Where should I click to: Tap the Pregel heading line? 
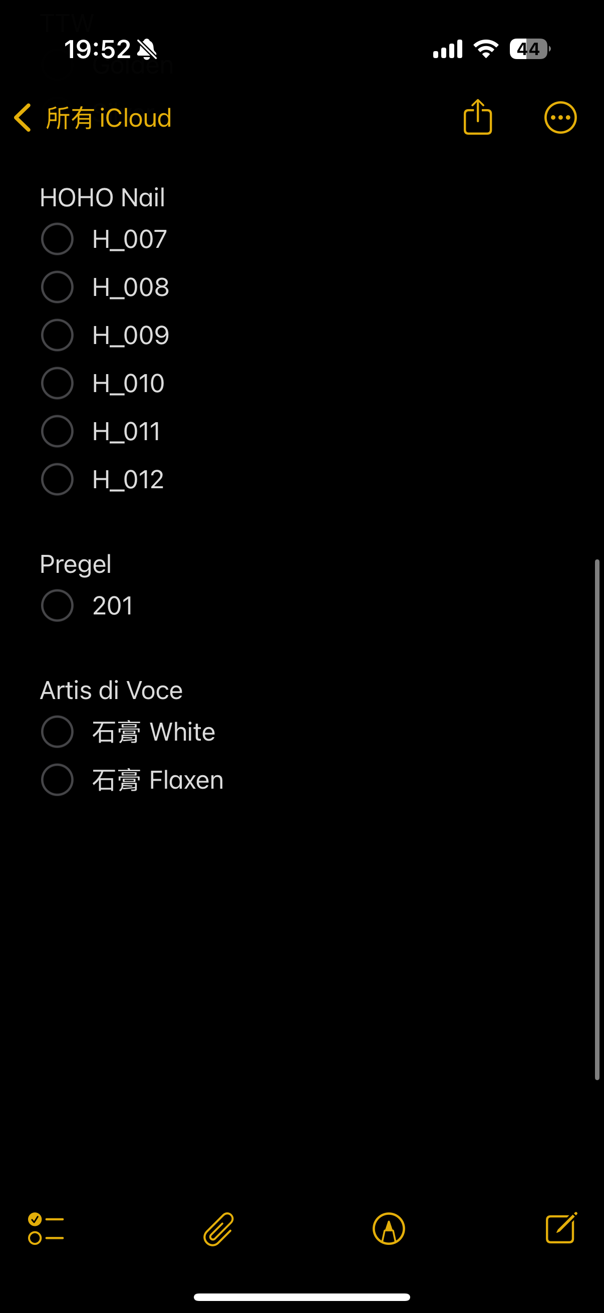[76, 564]
